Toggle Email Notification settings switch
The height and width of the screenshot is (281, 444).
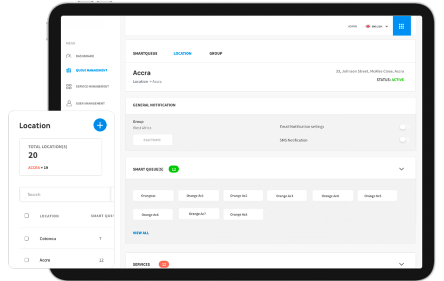pos(404,127)
